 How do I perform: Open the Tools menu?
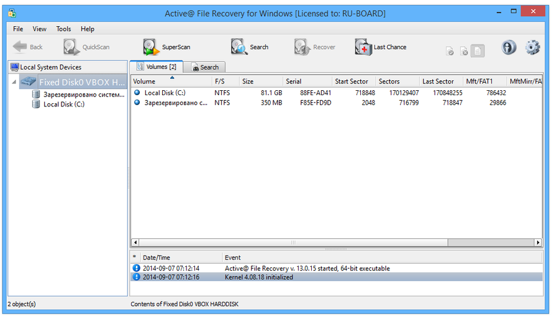click(63, 29)
